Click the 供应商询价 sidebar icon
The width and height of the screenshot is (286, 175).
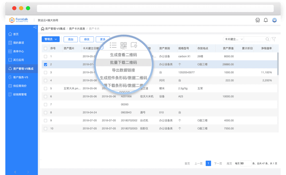10,86
